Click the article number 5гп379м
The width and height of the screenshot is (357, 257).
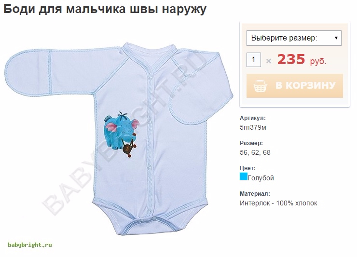[x=253, y=127]
